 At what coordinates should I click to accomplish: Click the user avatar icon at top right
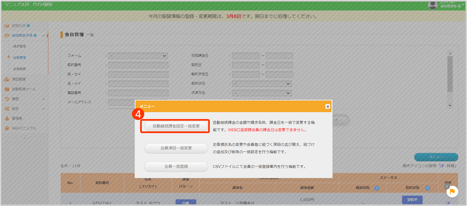coord(432,5)
